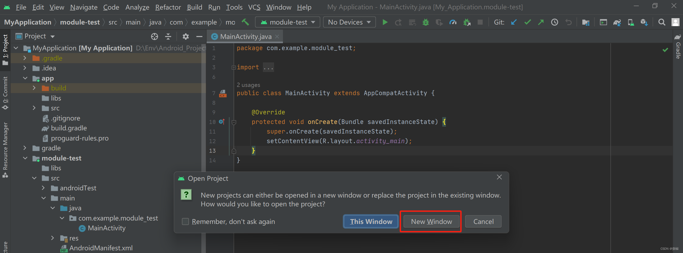683x253 pixels.
Task: Click the user account avatar icon
Action: tap(676, 22)
